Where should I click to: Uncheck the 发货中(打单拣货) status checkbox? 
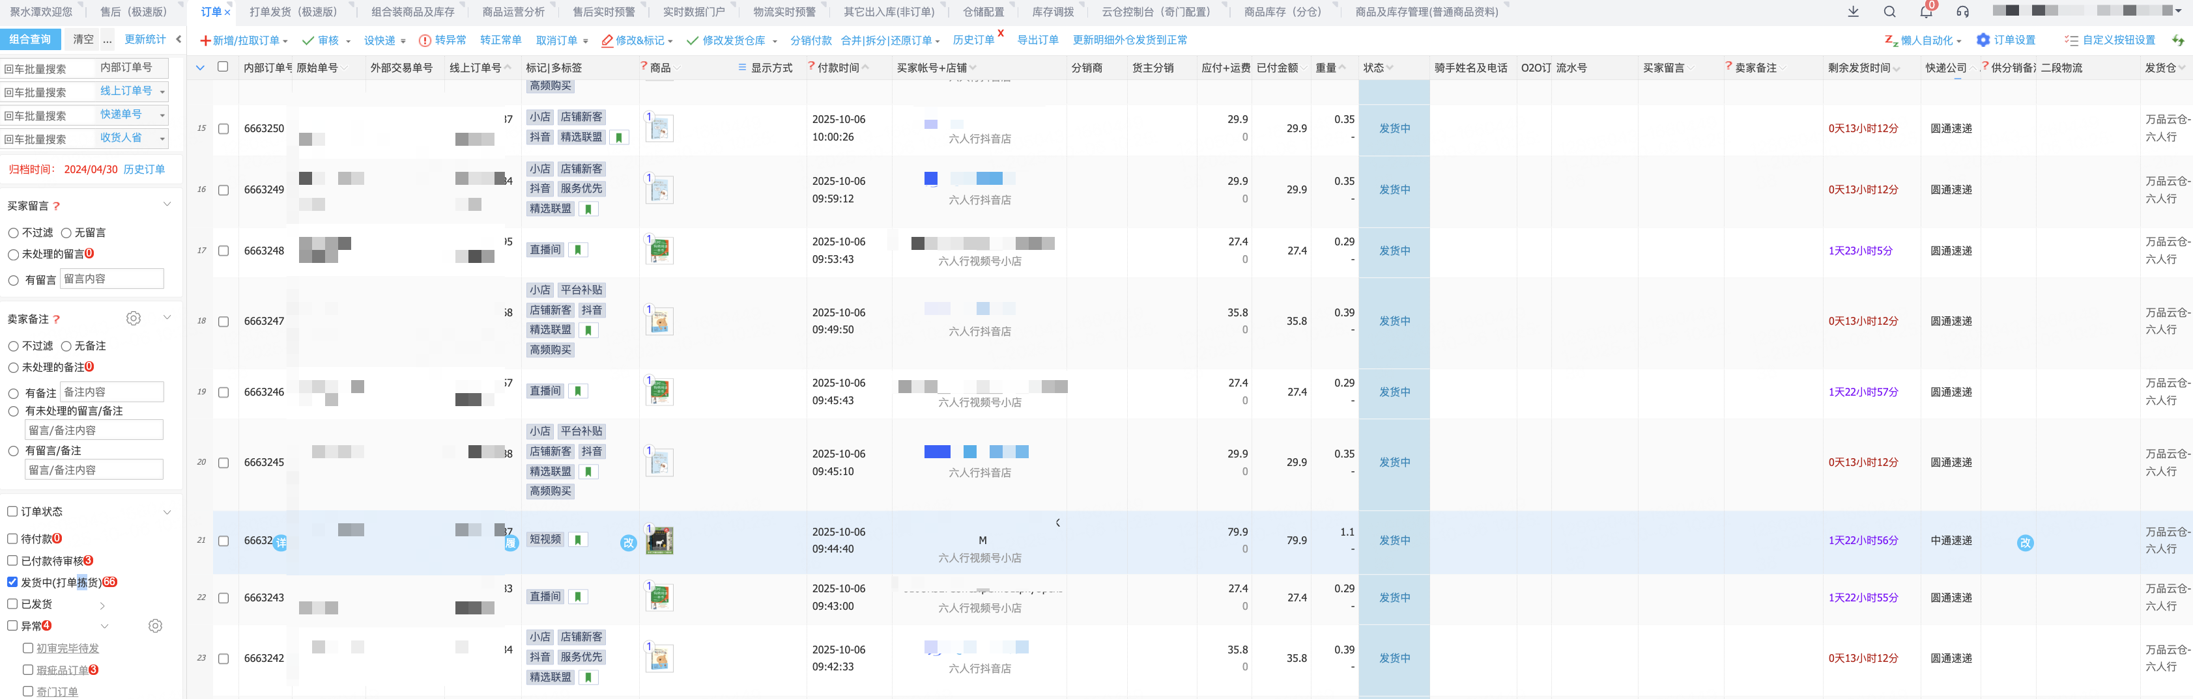click(13, 582)
